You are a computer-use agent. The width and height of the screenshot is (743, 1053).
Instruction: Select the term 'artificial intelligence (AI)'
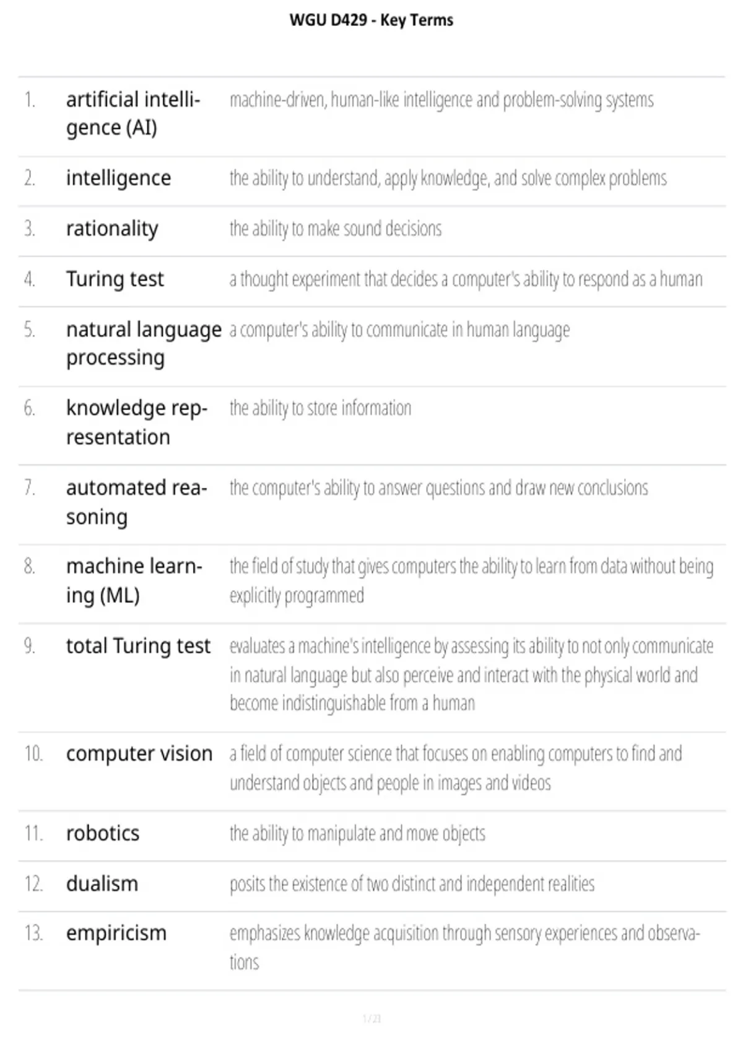pyautogui.click(x=133, y=113)
